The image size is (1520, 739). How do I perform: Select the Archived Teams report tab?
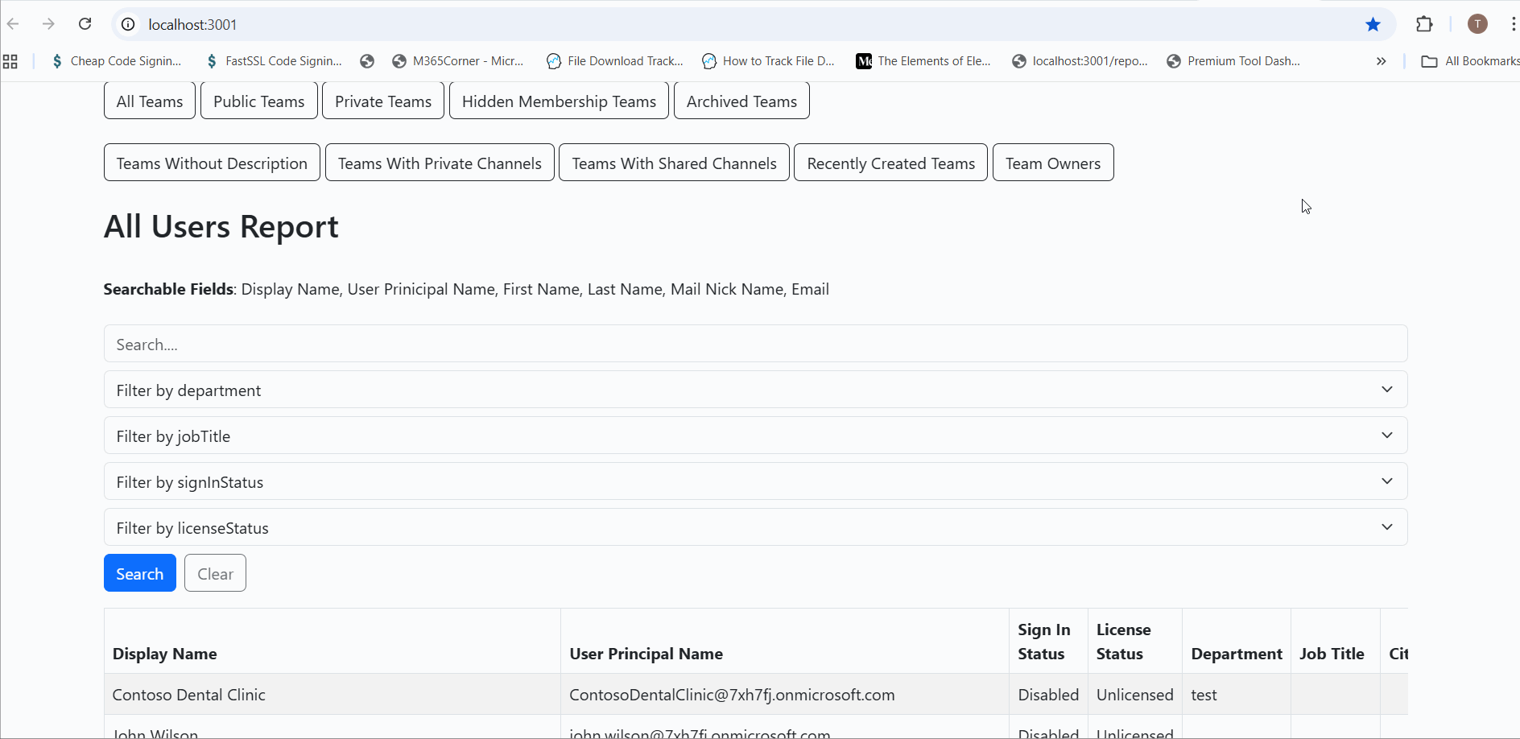click(741, 101)
